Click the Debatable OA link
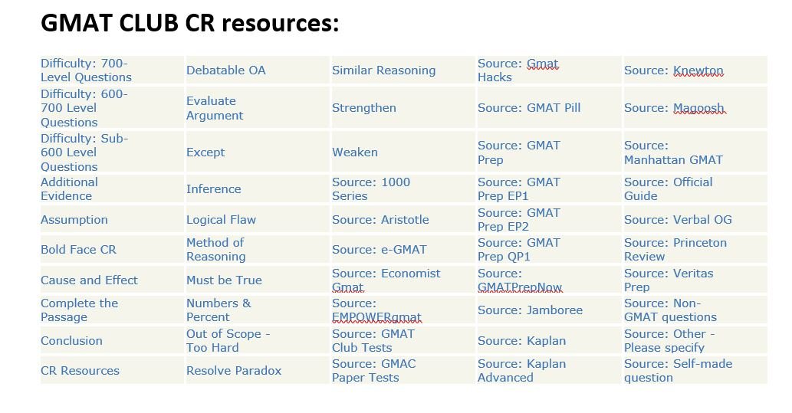The height and width of the screenshot is (413, 792). 226,70
